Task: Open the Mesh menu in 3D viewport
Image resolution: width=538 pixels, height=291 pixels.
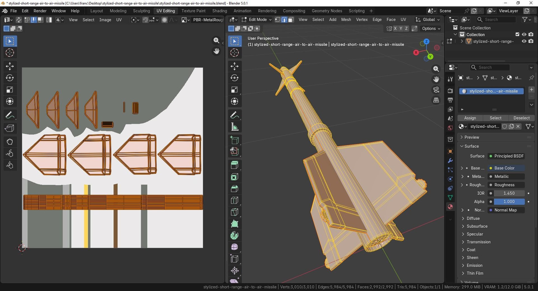Action: click(x=346, y=20)
